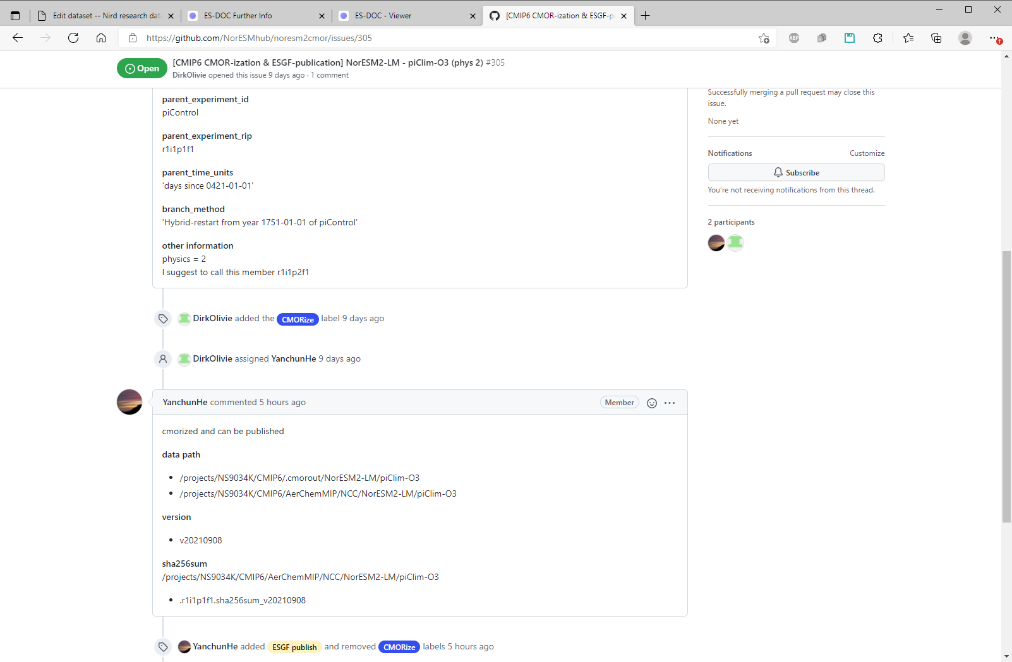Click the address bar URL field
The width and height of the screenshot is (1012, 662).
(442, 38)
